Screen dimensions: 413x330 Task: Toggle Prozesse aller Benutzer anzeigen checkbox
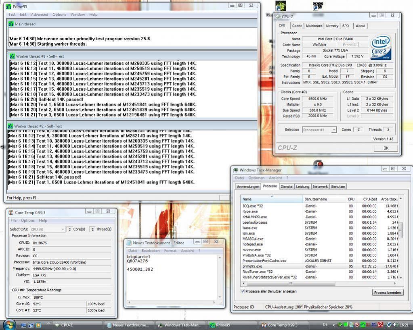(x=243, y=291)
